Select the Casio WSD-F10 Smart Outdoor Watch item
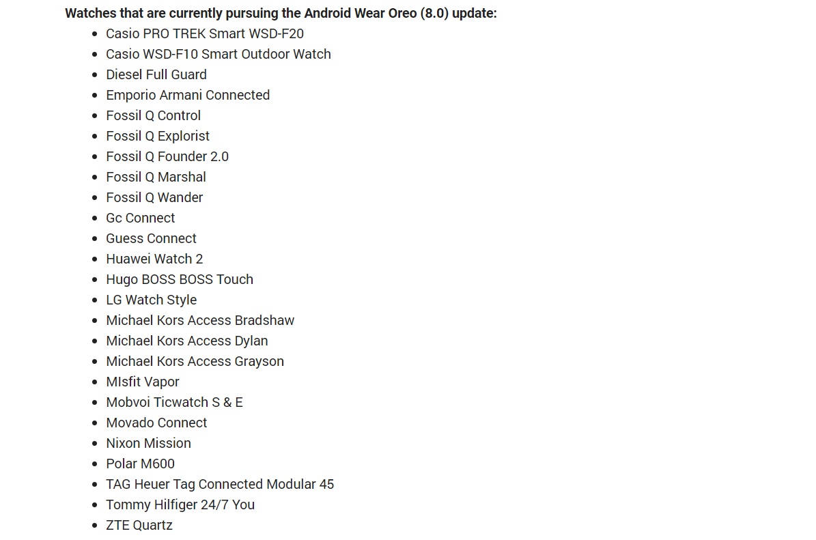This screenshot has height=540, width=816. (218, 54)
